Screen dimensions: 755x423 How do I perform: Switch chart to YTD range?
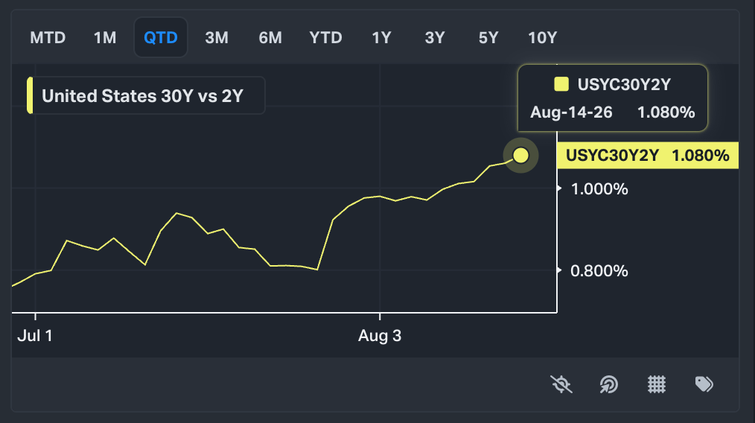326,37
